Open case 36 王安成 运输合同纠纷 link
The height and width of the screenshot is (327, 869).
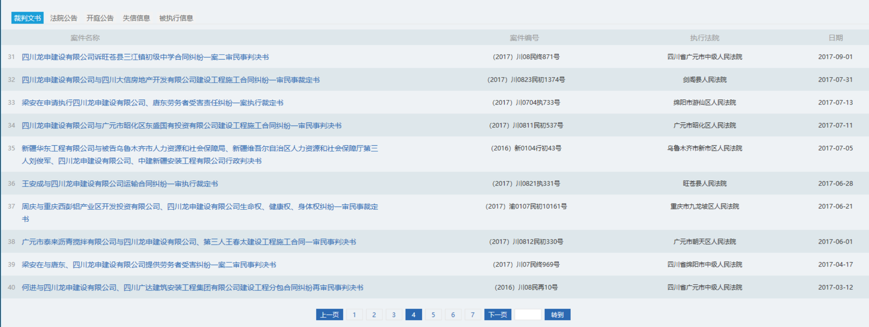click(120, 184)
